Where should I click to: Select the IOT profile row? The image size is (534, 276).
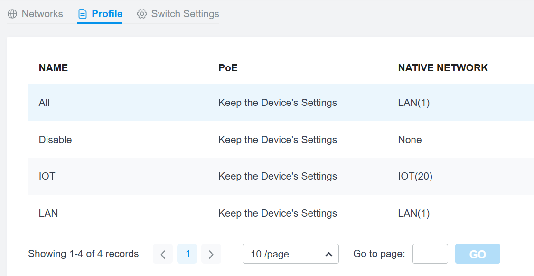coord(281,176)
